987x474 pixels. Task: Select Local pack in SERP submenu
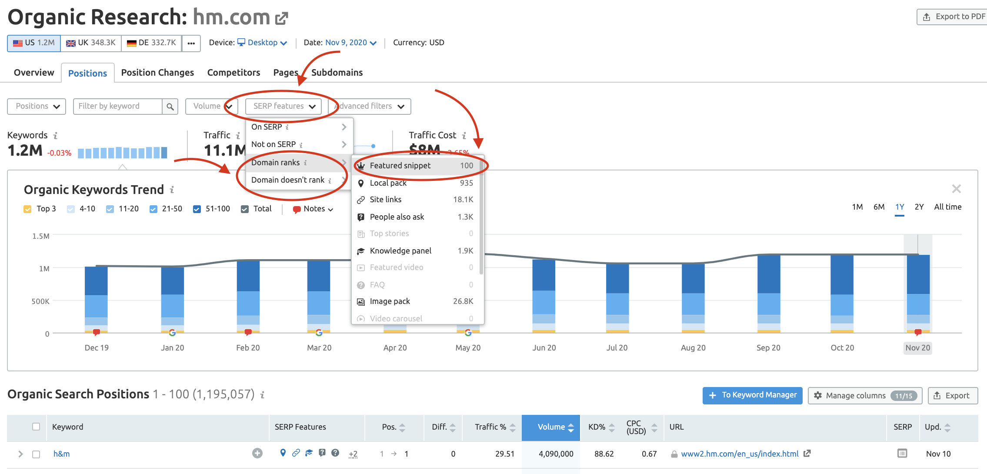tap(416, 183)
